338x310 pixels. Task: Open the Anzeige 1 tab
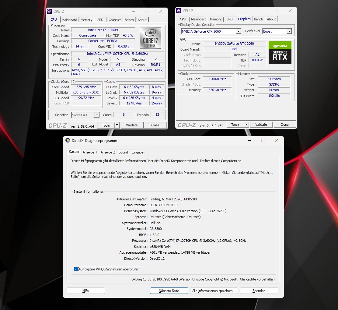pyautogui.click(x=90, y=152)
